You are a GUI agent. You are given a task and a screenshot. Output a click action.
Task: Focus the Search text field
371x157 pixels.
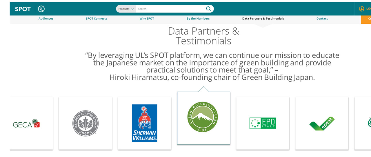click(170, 9)
